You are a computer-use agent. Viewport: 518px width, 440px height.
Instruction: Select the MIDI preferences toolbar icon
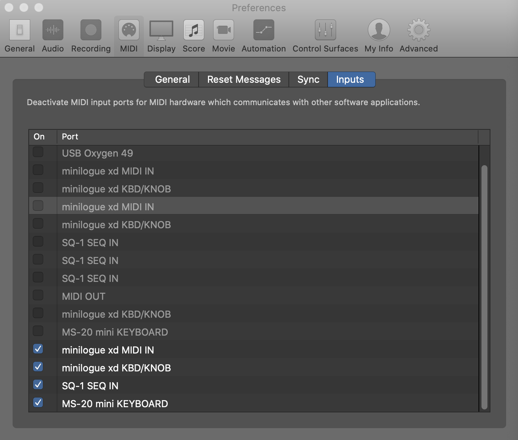(129, 36)
